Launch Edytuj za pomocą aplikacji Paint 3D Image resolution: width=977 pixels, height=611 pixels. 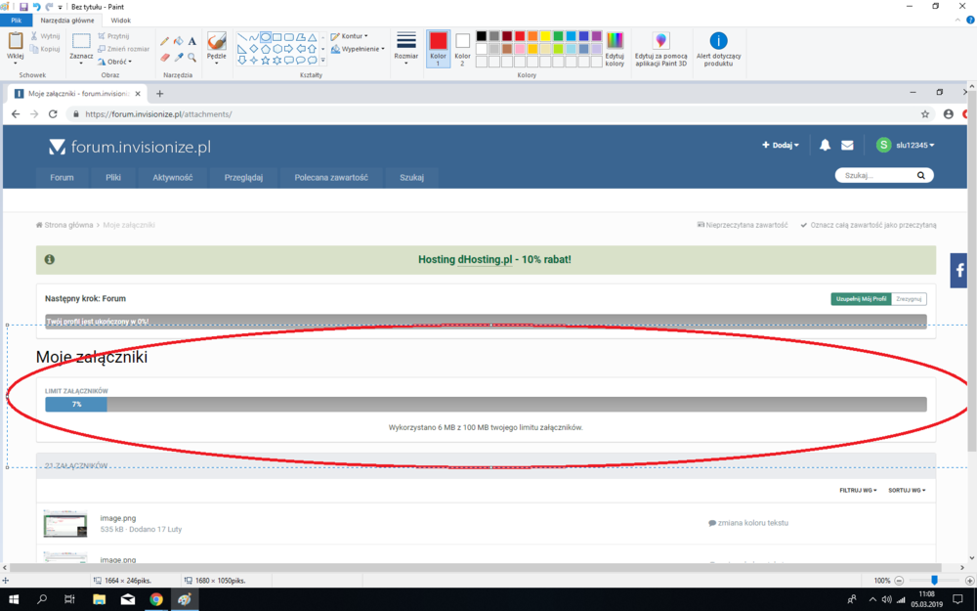661,48
